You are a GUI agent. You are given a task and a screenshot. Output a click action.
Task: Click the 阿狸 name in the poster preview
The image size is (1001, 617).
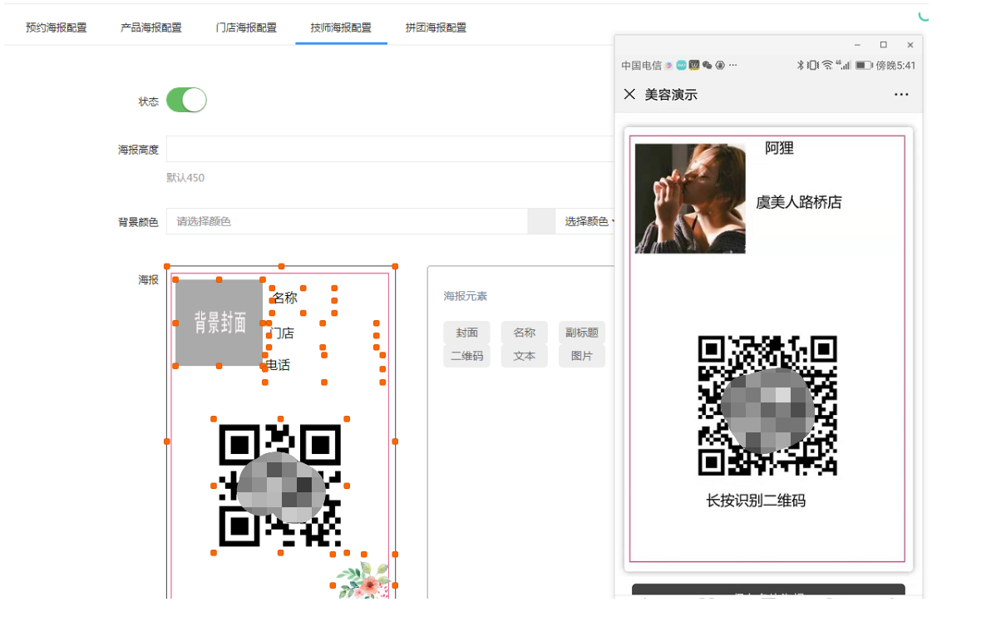tap(780, 148)
